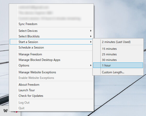Start a 15 minutes session
This screenshot has width=146, height=116.
click(x=118, y=49)
